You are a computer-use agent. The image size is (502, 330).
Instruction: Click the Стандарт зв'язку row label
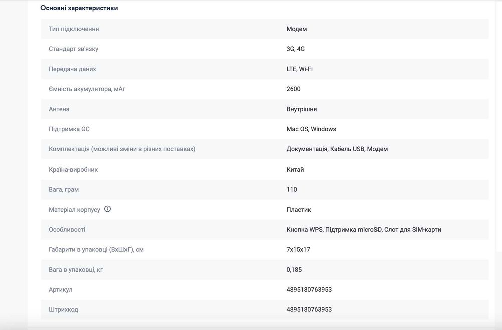(x=73, y=49)
